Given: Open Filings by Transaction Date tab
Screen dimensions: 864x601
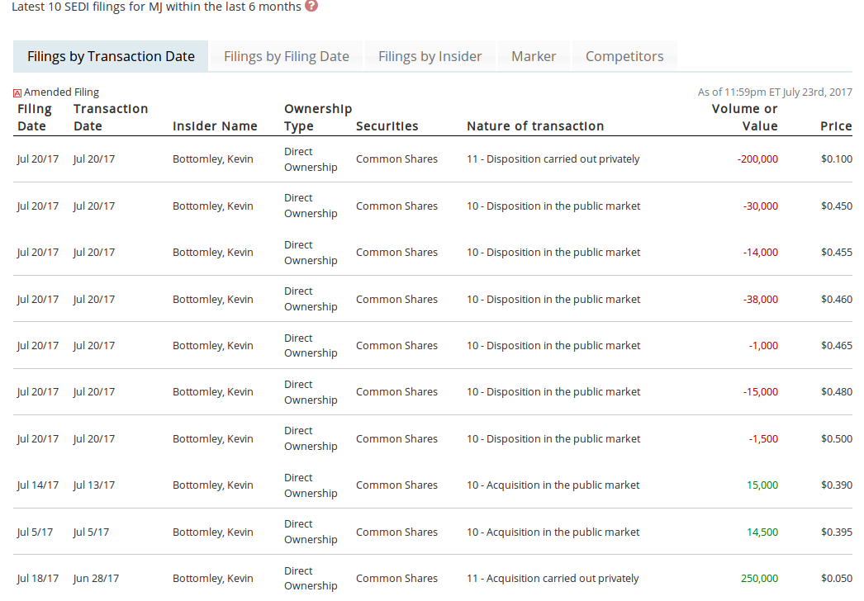Looking at the screenshot, I should pyautogui.click(x=111, y=57).
